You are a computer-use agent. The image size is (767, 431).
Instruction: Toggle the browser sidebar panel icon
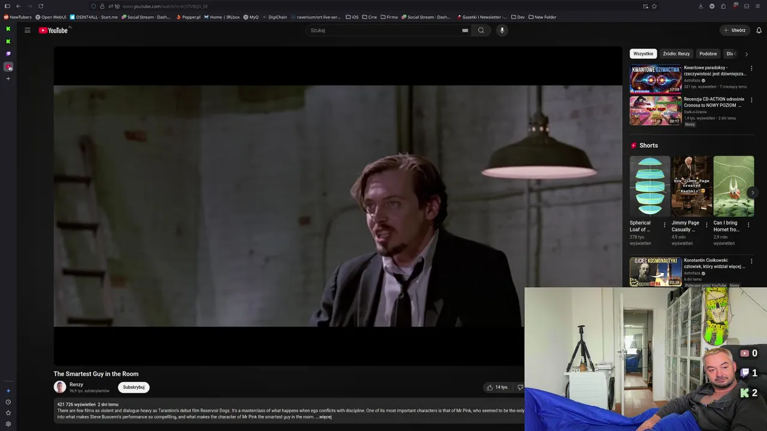coord(7,6)
